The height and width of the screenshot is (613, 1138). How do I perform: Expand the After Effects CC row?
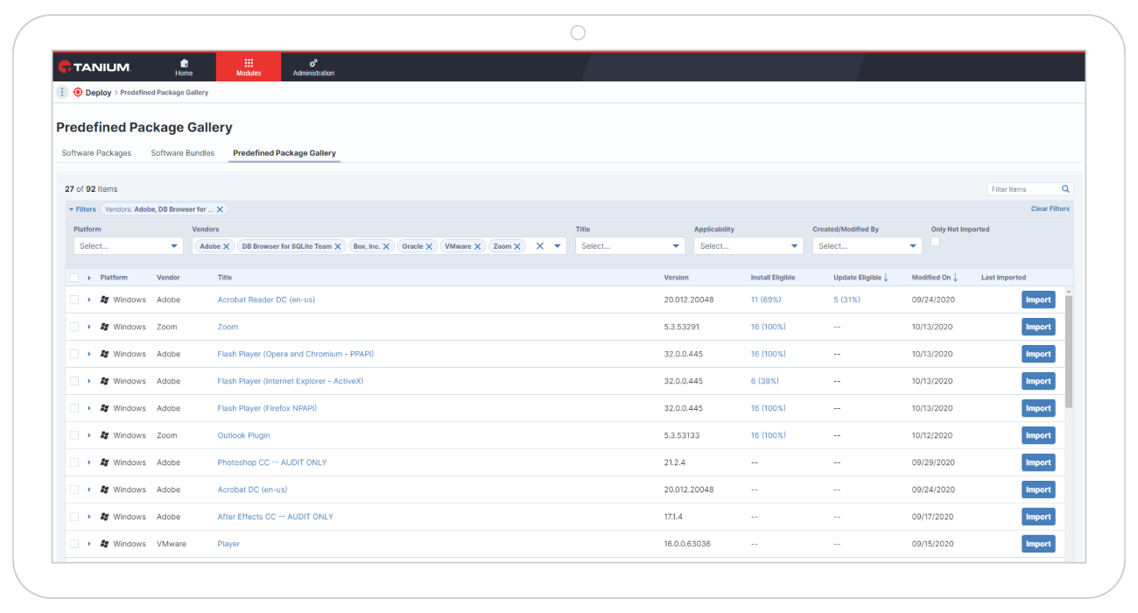(89, 517)
